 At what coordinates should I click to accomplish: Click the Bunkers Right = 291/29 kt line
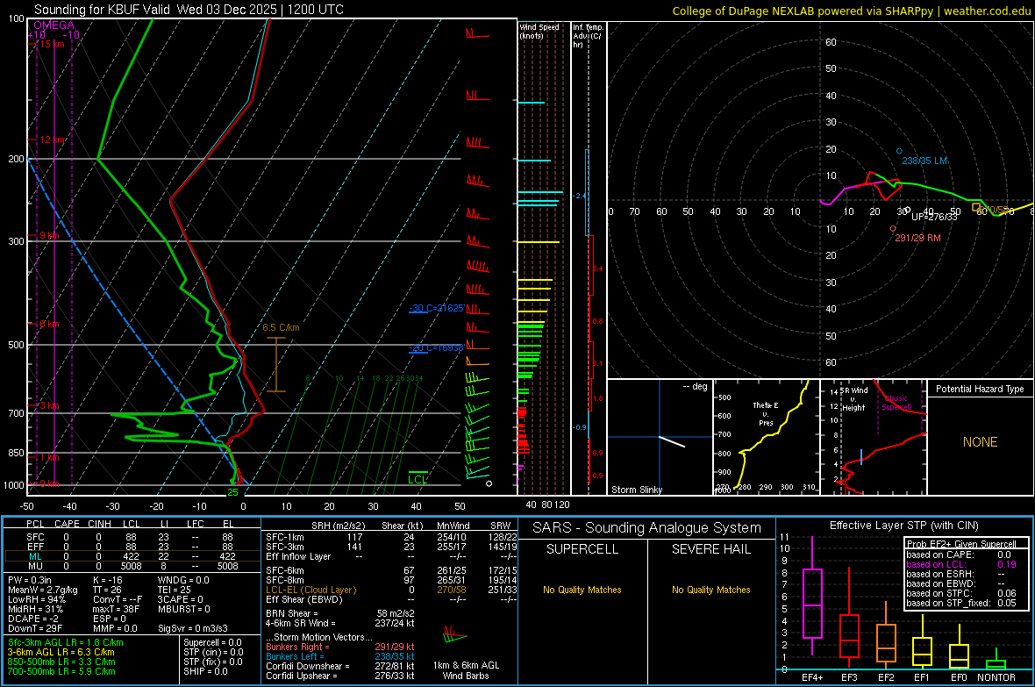pyautogui.click(x=340, y=648)
